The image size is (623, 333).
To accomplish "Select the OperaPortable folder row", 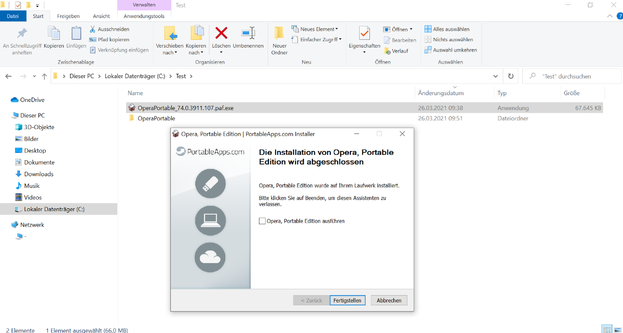I will point(364,118).
